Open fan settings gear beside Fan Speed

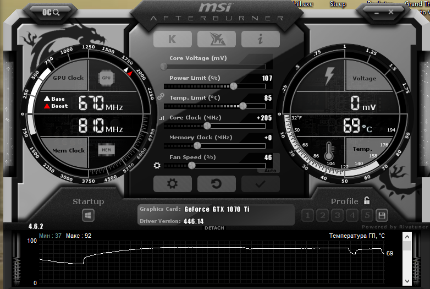pyautogui.click(x=157, y=166)
